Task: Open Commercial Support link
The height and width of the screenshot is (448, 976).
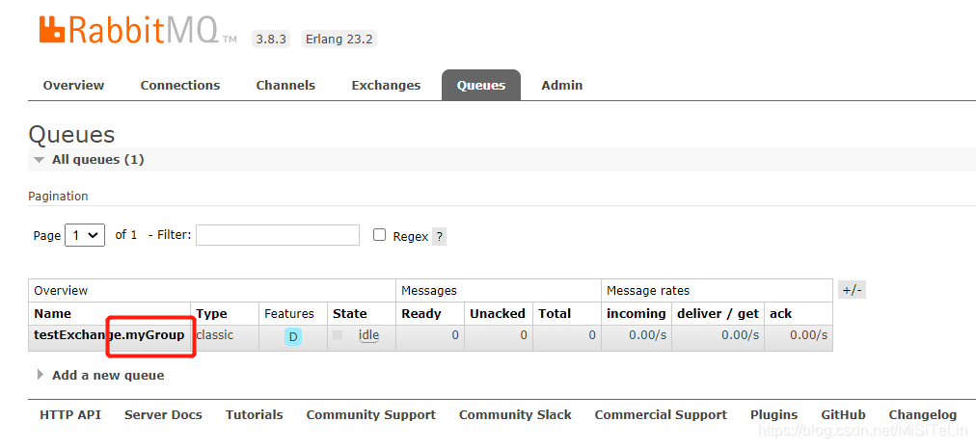Action: click(x=661, y=415)
